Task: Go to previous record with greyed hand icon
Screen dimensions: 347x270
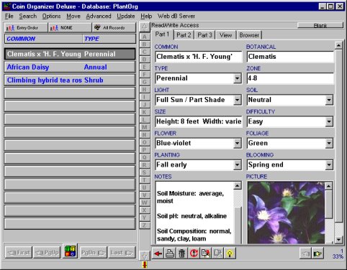Action: point(306,253)
